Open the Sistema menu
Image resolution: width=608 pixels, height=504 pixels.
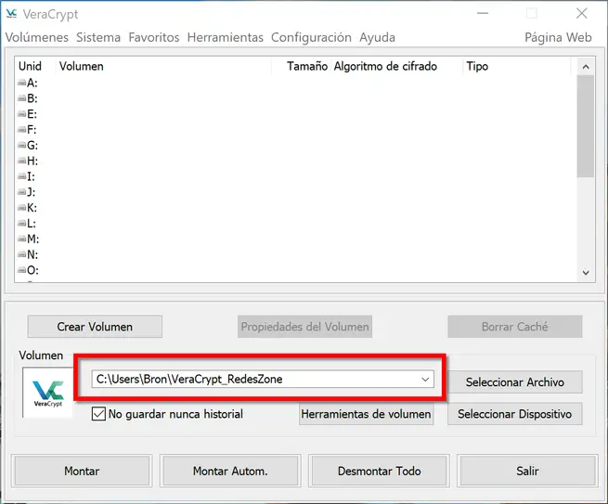[x=98, y=37]
